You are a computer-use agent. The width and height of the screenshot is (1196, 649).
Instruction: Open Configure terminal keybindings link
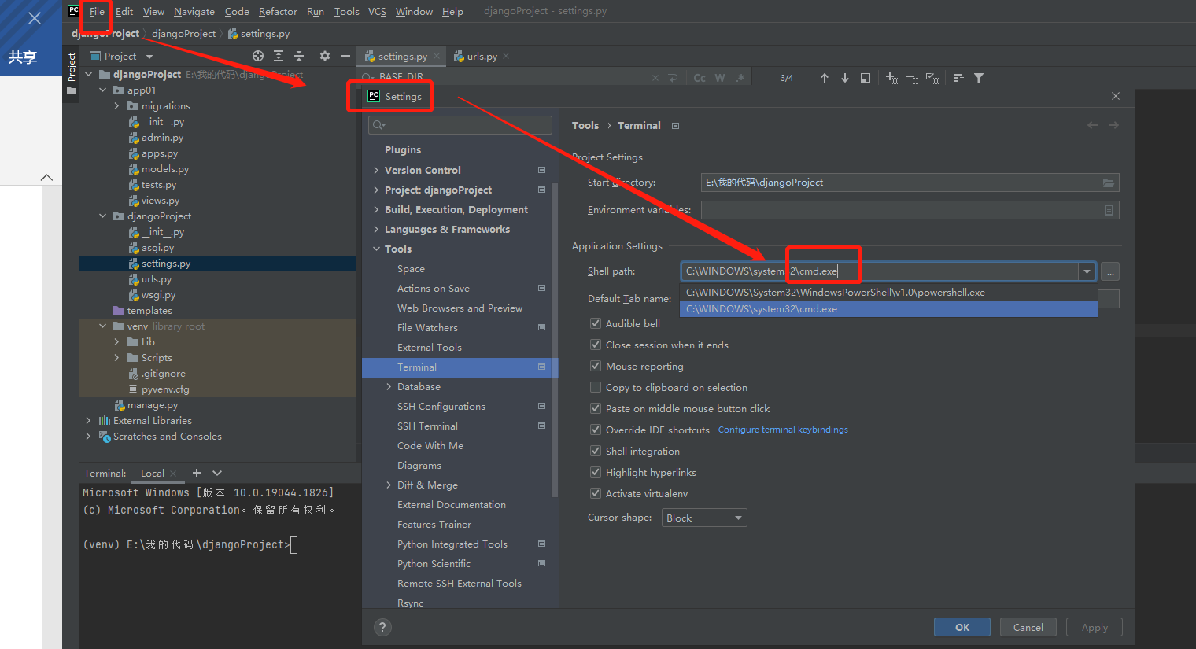point(783,430)
